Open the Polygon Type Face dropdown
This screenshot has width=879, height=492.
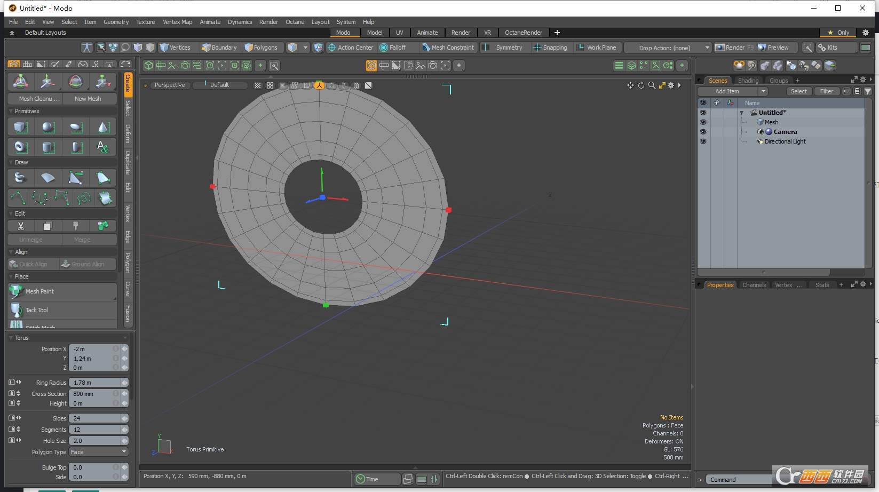(99, 452)
